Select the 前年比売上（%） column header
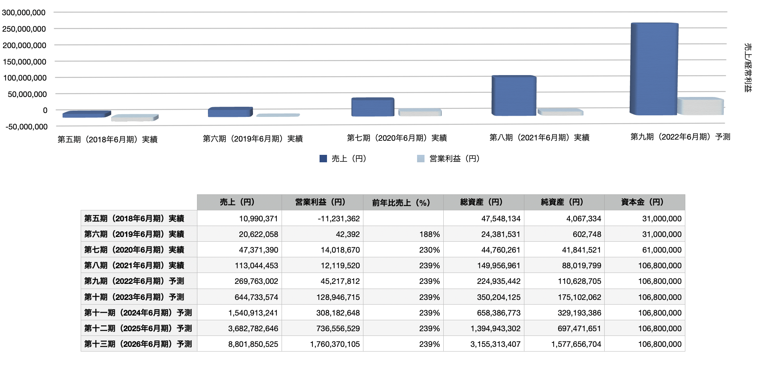Screen dimensions: 766x366 [403, 202]
